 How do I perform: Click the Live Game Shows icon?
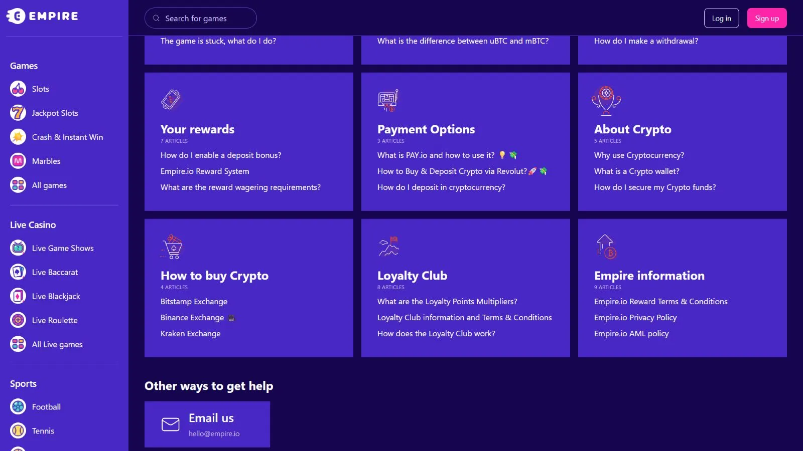pyautogui.click(x=18, y=248)
